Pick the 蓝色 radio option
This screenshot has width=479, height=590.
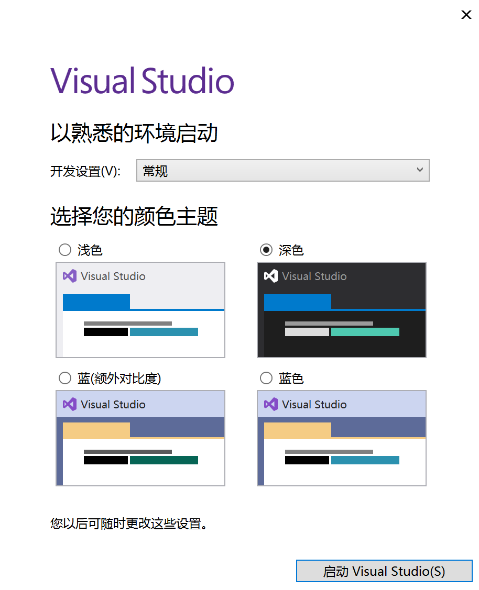[x=266, y=378]
